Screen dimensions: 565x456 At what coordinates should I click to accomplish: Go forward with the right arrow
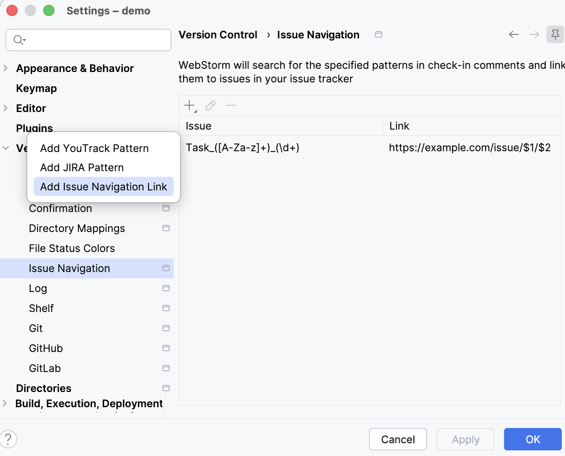(535, 35)
